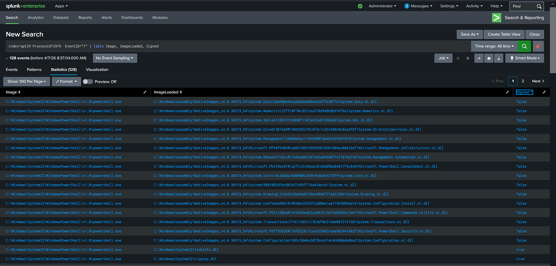556x266 pixels.
Task: Go to the Datasets nav tab
Action: 61,18
